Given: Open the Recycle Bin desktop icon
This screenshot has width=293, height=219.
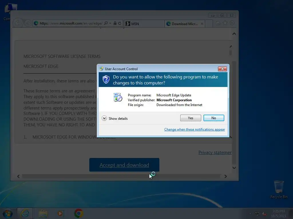Looking at the screenshot, I should tap(279, 189).
